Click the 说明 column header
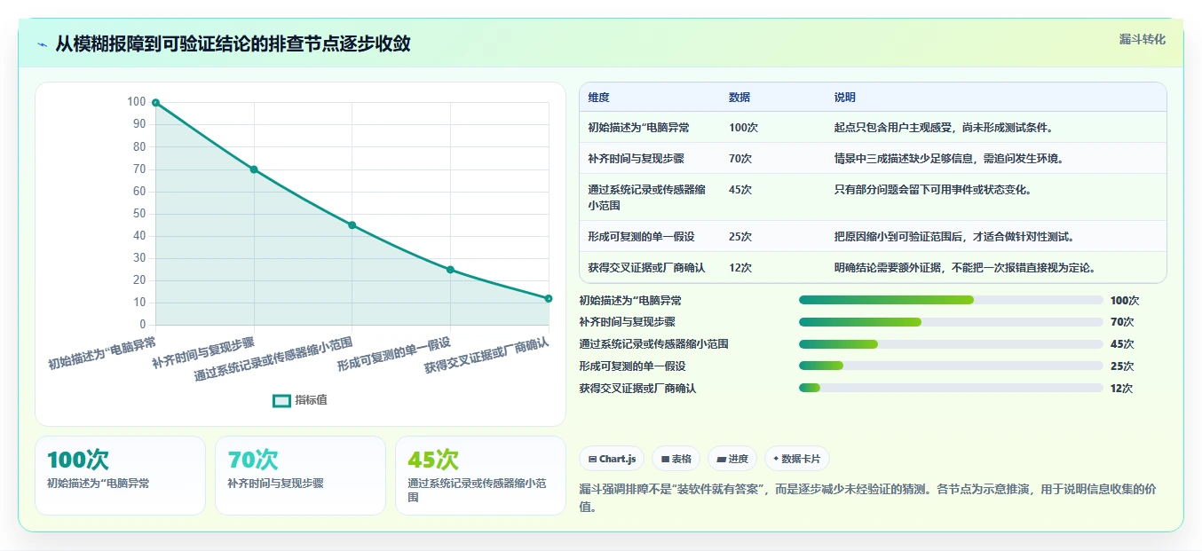The image size is (1202, 551). pyautogui.click(x=845, y=98)
